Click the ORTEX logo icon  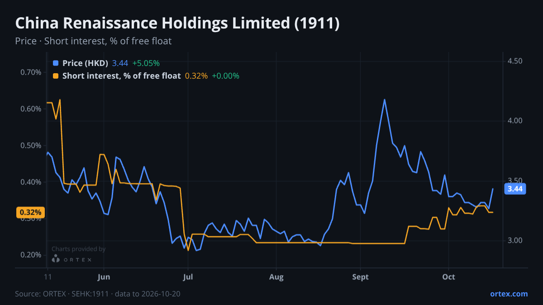(x=56, y=259)
